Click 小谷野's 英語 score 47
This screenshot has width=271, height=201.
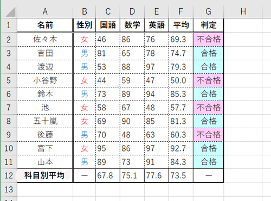coord(157,80)
